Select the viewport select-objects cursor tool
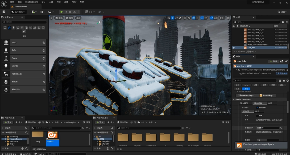 click(169, 18)
